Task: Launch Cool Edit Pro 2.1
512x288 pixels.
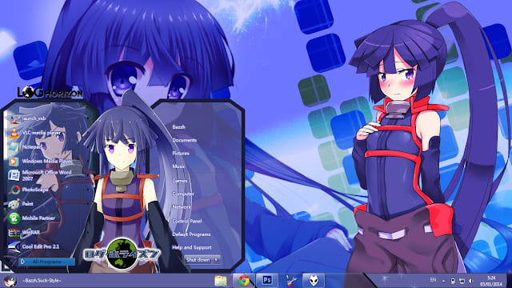Action: point(34,246)
